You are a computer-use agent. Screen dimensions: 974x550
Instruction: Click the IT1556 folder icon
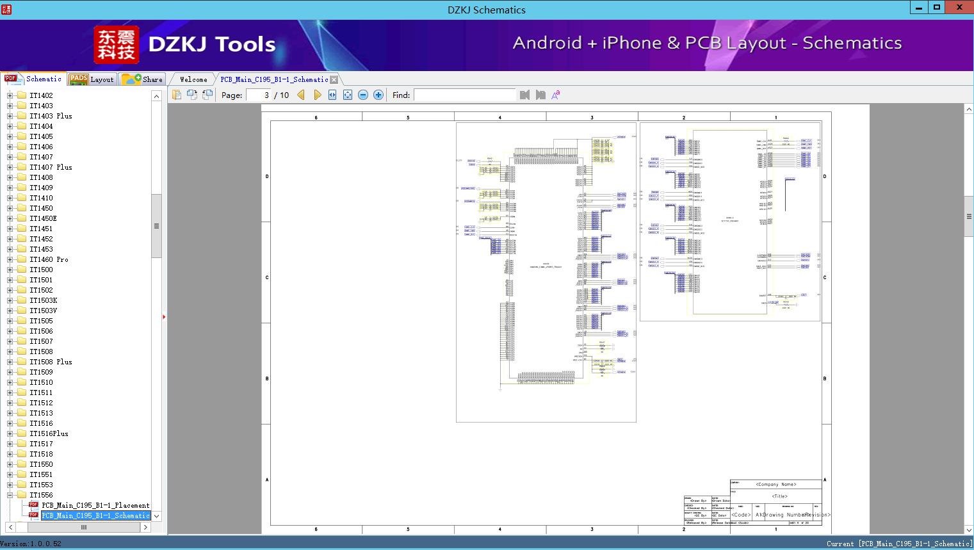22,495
